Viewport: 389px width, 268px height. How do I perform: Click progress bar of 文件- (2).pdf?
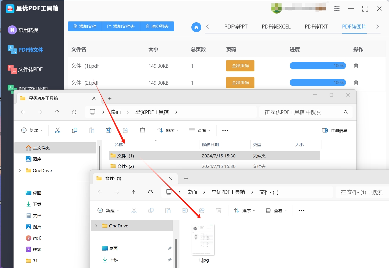pos(318,83)
